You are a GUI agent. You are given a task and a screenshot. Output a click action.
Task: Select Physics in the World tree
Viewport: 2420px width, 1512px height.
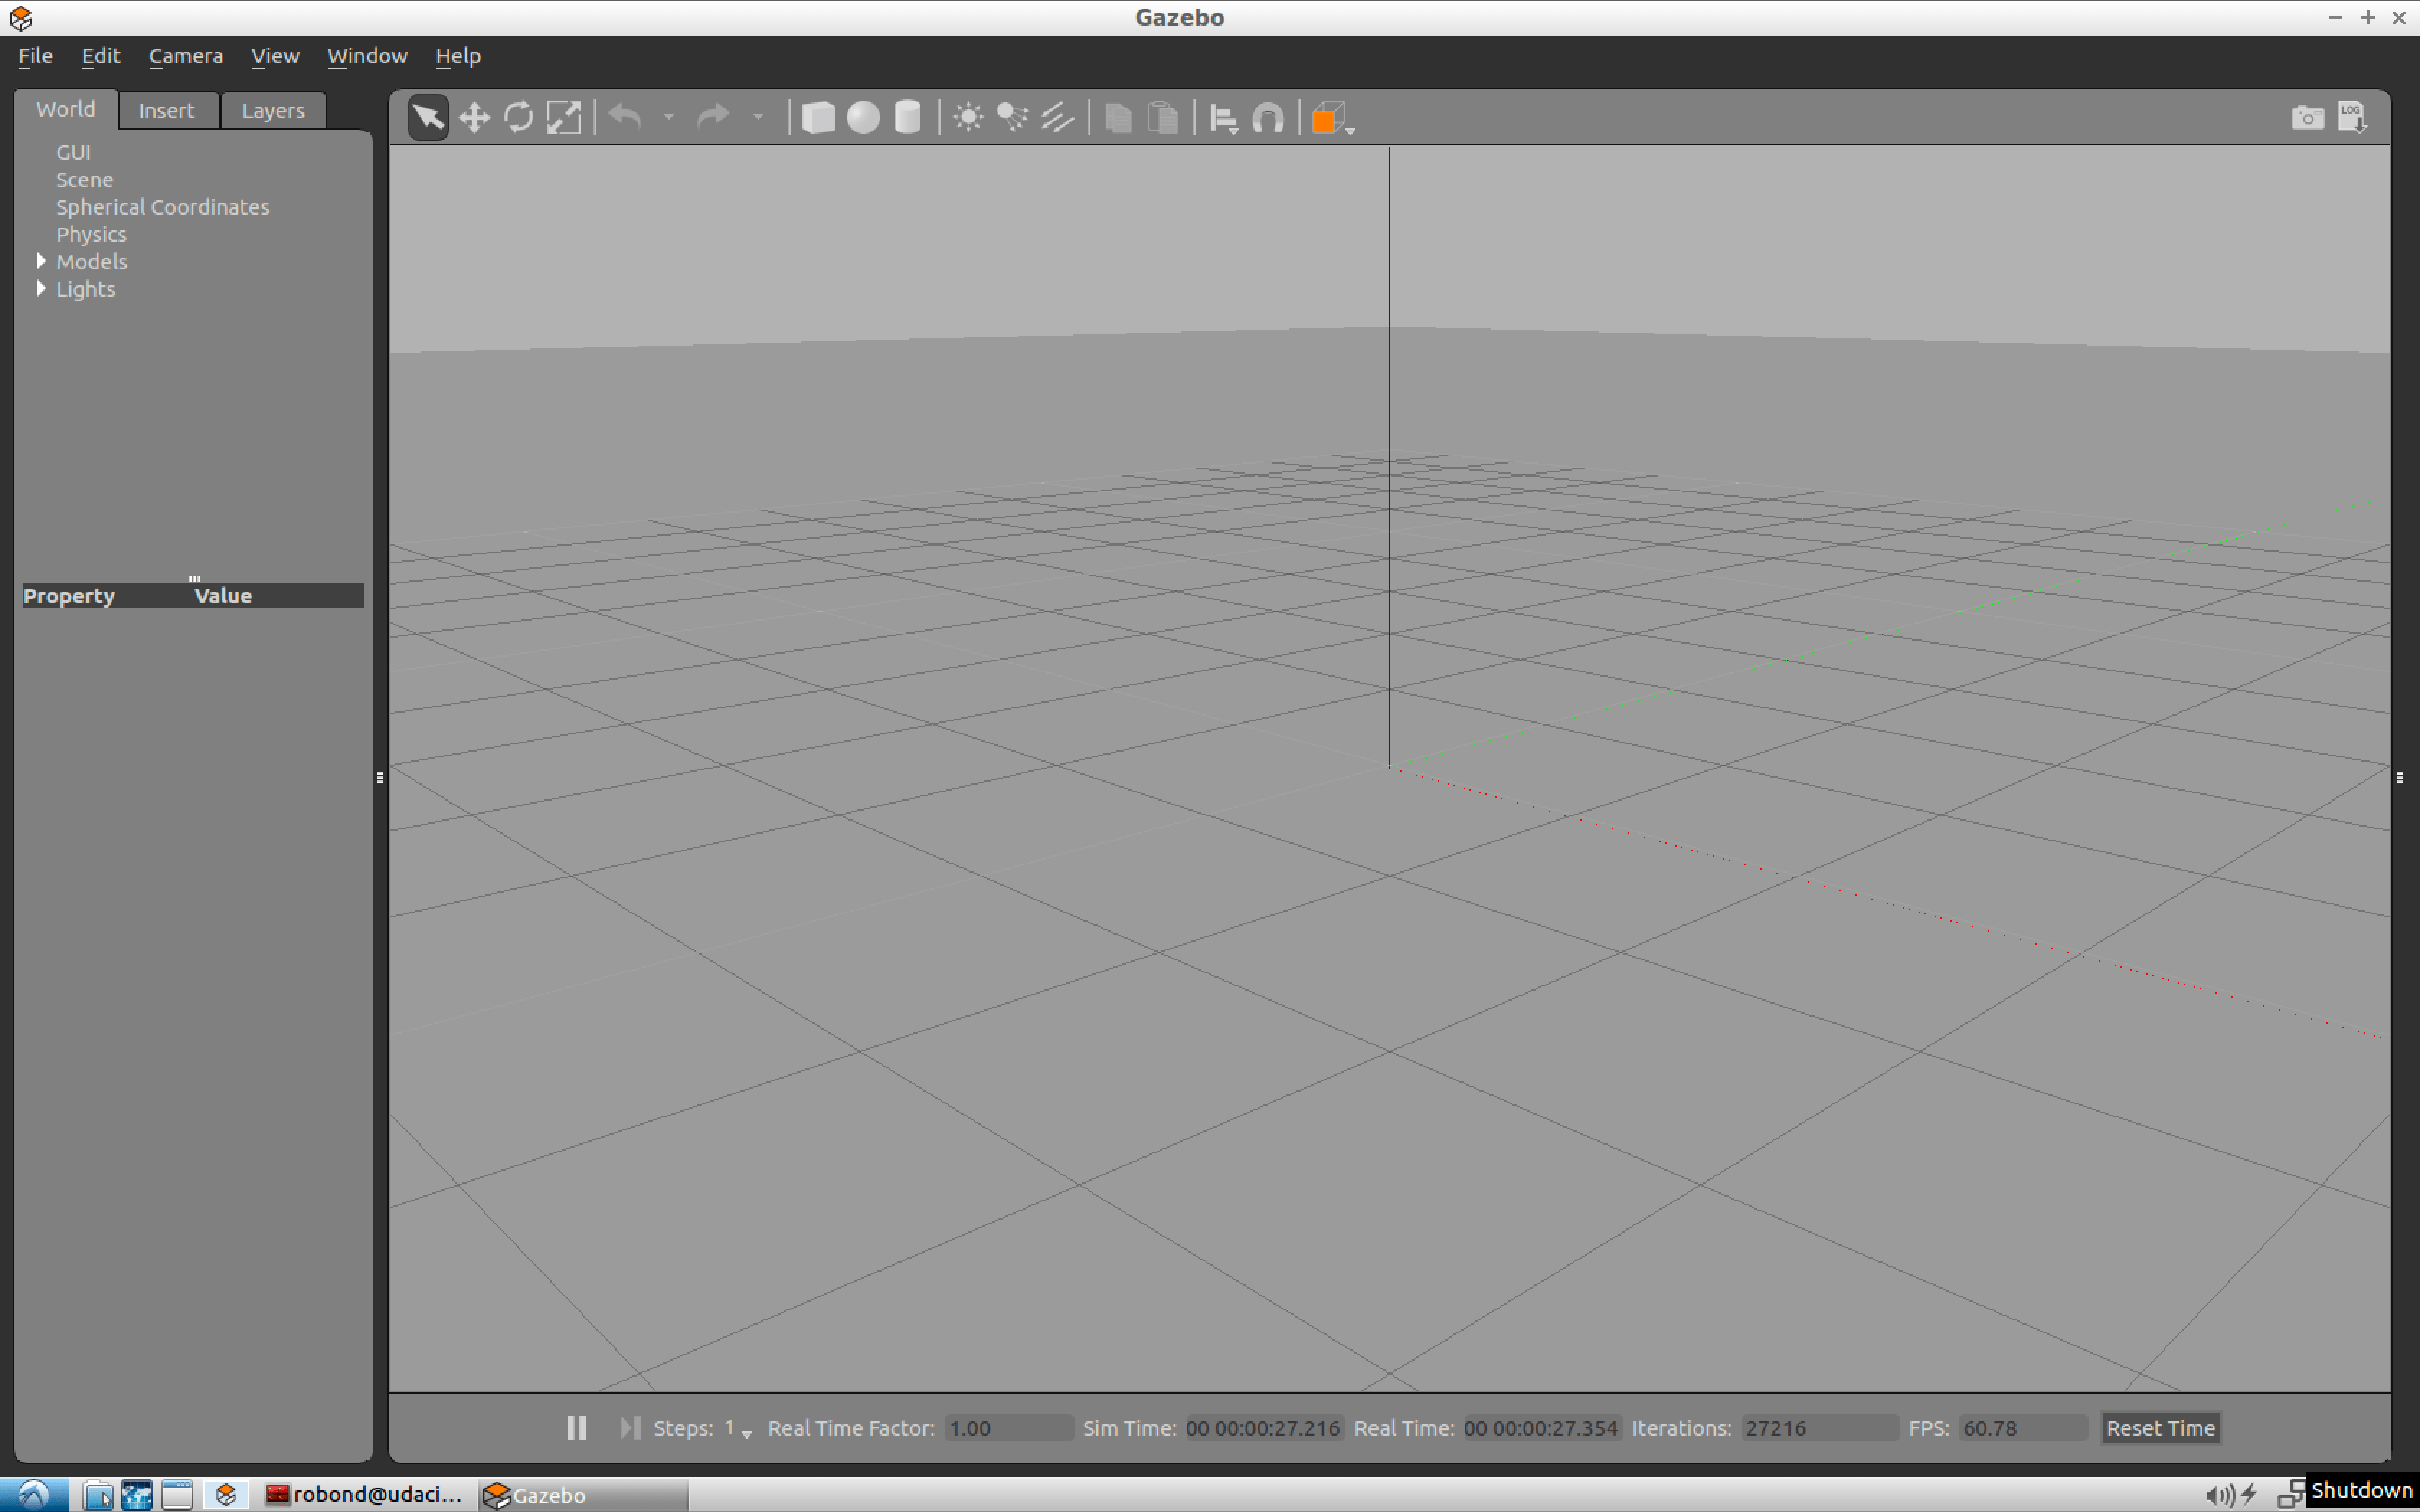coord(91,234)
